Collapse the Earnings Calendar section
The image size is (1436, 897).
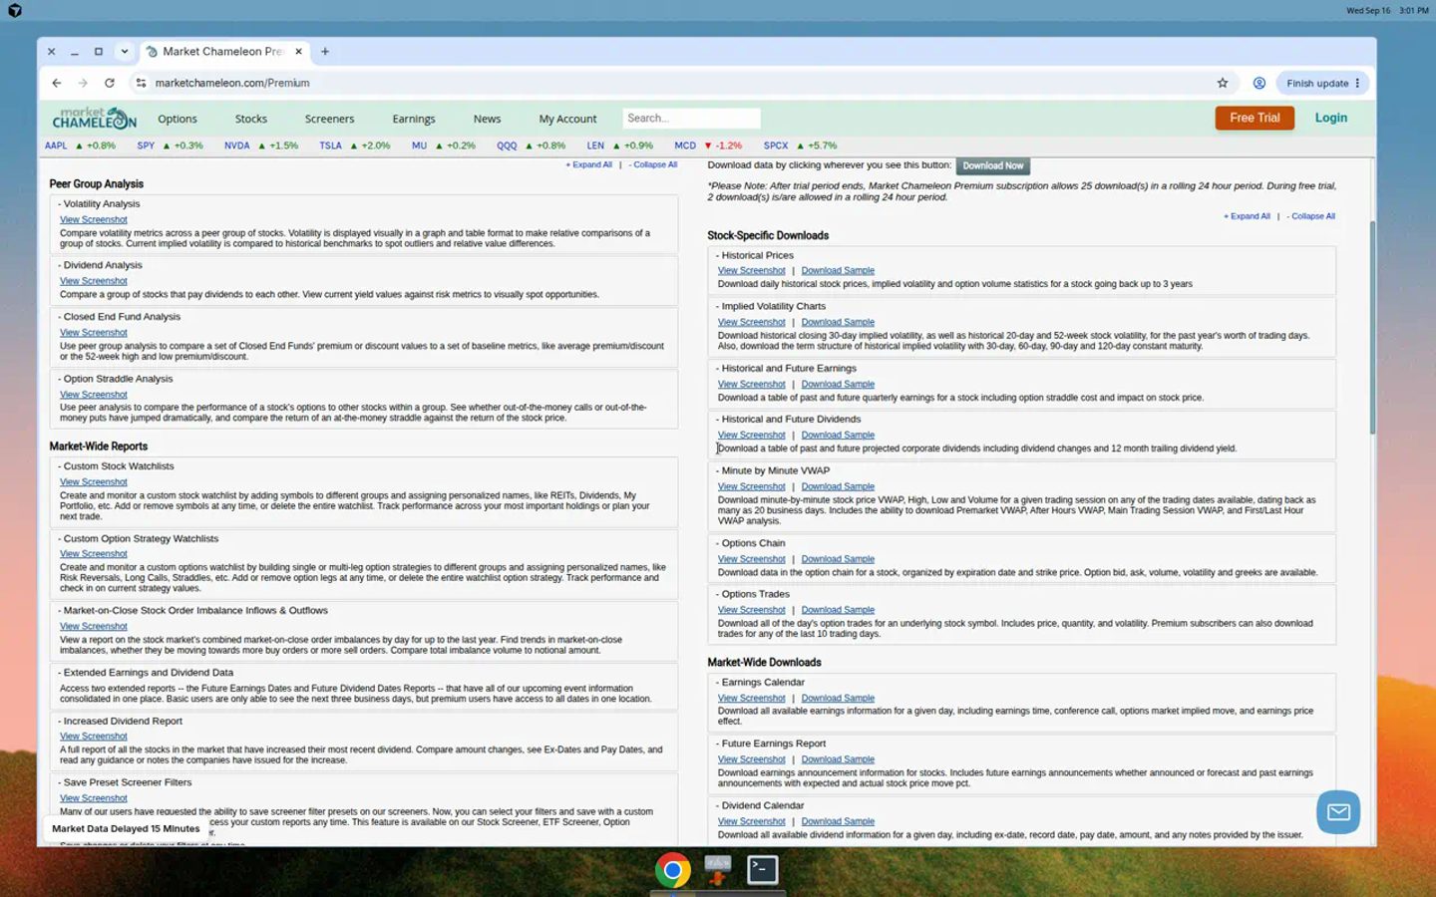(760, 682)
